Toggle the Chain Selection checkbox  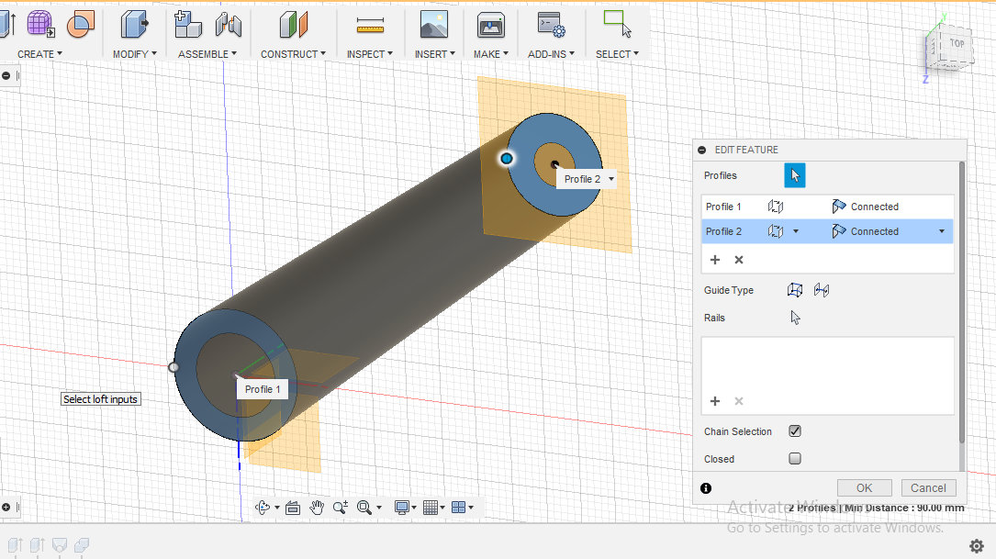795,430
